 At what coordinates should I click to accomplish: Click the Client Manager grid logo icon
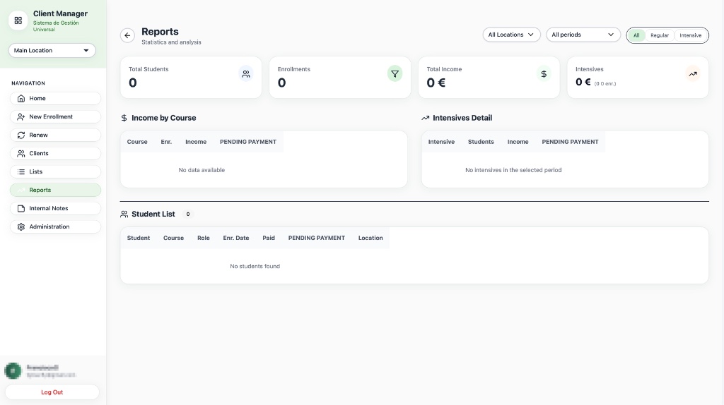[18, 20]
